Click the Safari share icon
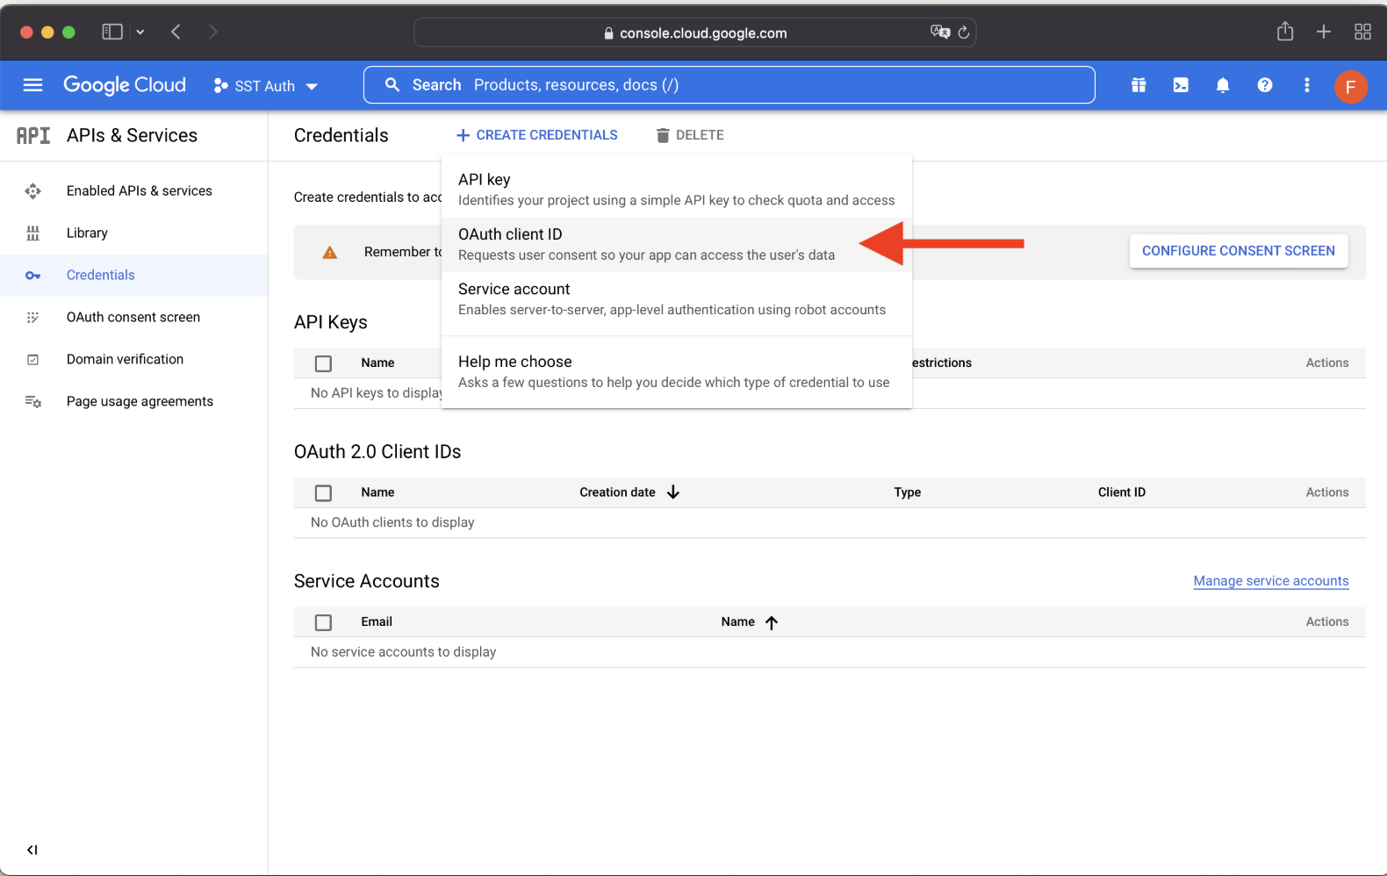Screen dimensions: 1387x876 [1285, 32]
